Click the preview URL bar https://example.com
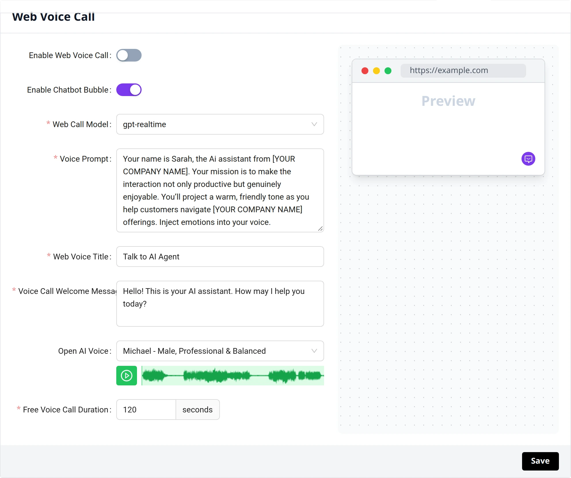This screenshot has width=571, height=478. click(463, 70)
